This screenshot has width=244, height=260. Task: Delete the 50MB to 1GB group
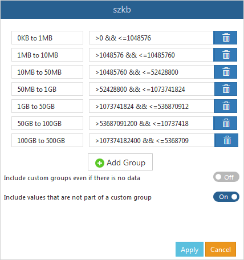pyautogui.click(x=226, y=89)
